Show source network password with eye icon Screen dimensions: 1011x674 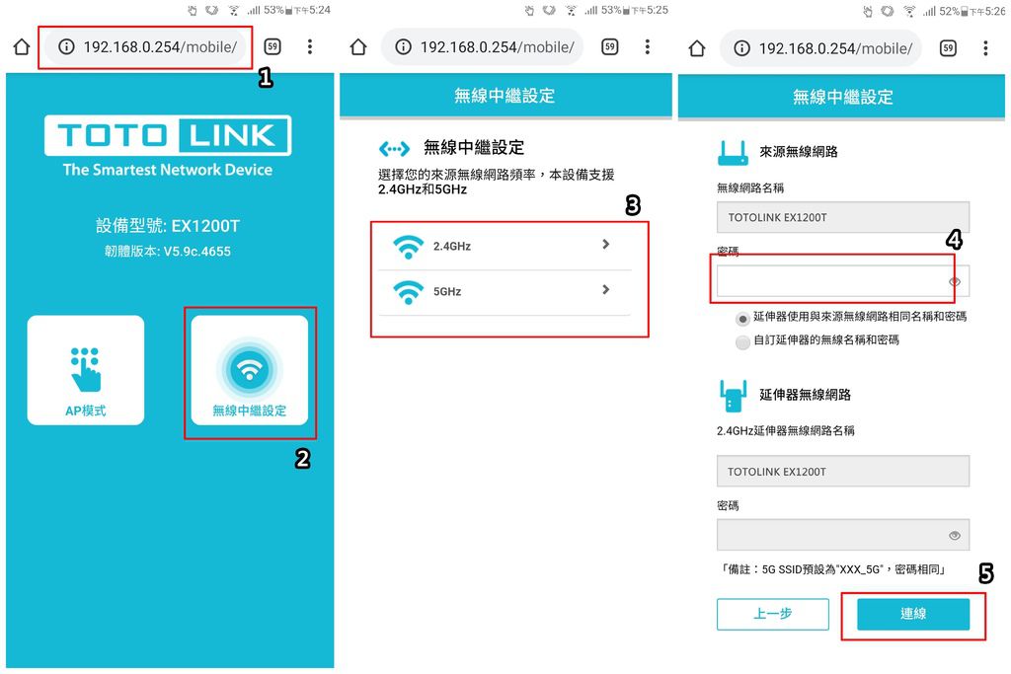point(955,281)
